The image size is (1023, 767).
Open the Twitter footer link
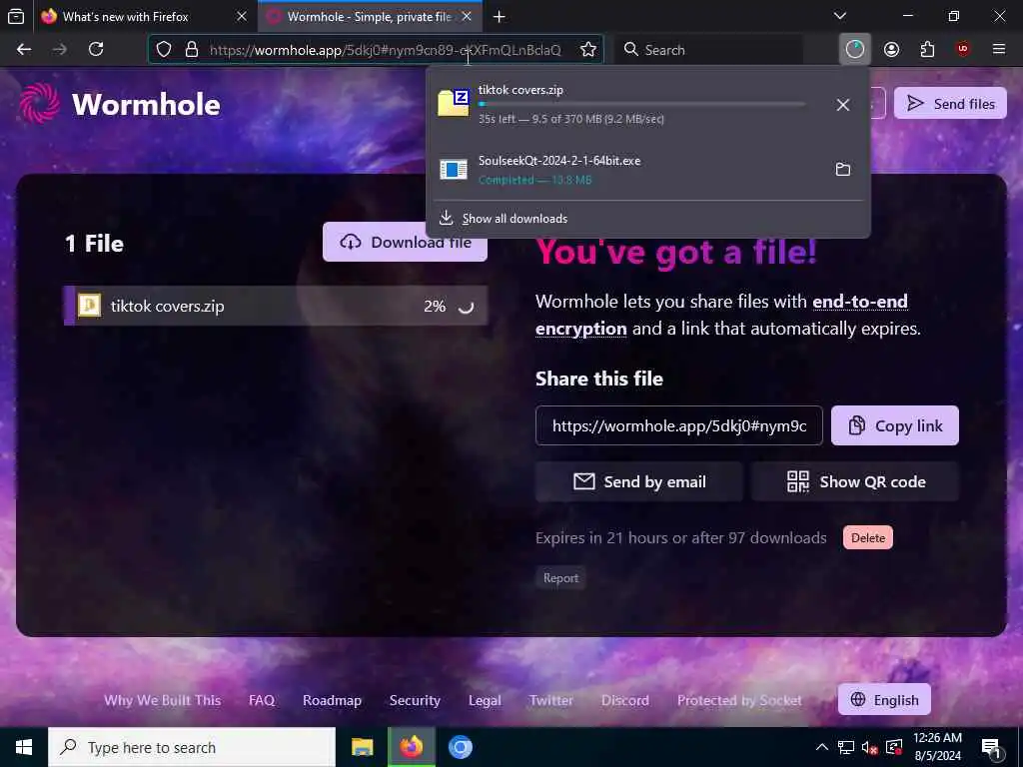point(551,700)
